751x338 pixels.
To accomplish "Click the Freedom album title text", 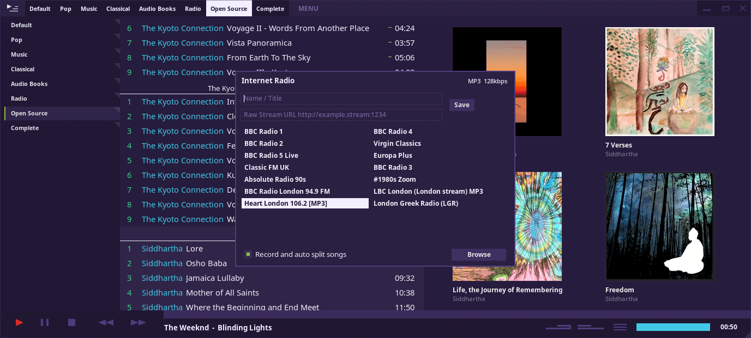I will (620, 290).
